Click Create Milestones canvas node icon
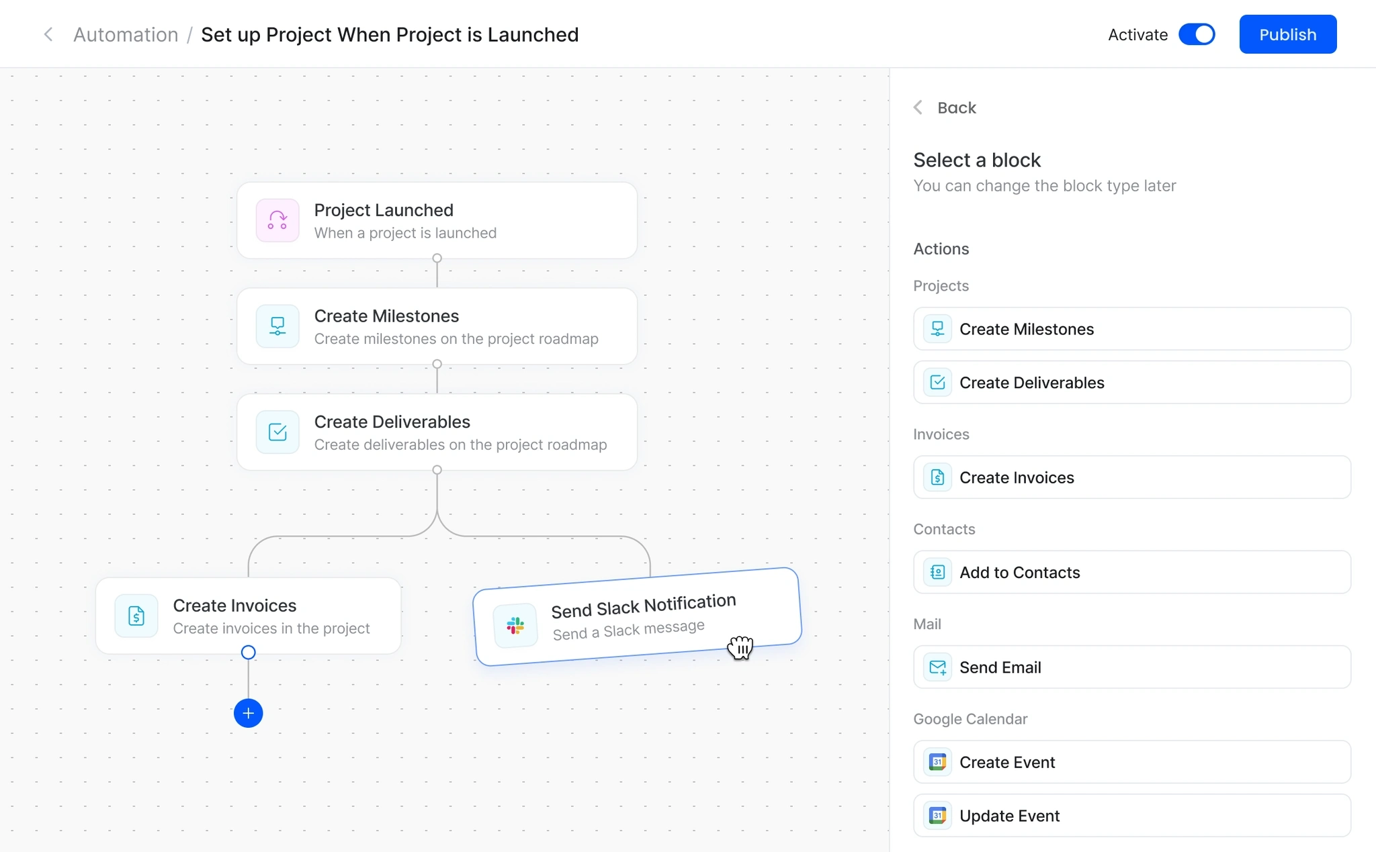This screenshot has height=852, width=1376. coord(277,326)
